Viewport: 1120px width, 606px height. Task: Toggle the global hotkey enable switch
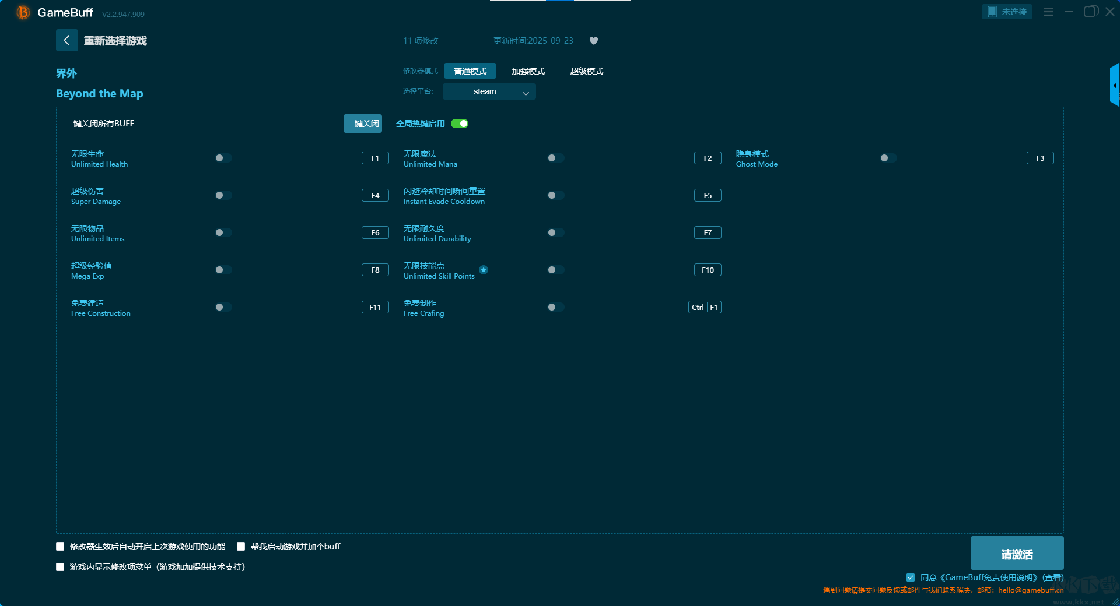tap(460, 124)
